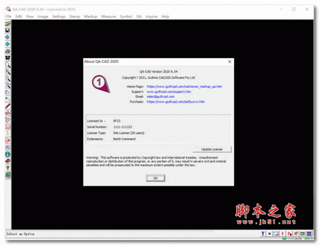Open the Home Page cadviewer_markup_qa.htm link
This screenshot has width=320, height=246.
[x=184, y=86]
